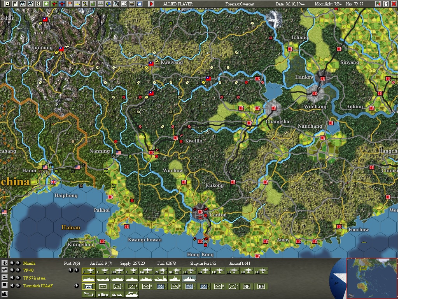The image size is (448, 299).
Task: Open the TF 97 is at sea link
Action: click(x=34, y=278)
